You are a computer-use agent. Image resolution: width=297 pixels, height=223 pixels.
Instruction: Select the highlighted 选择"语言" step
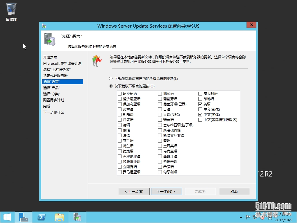tap(63, 82)
